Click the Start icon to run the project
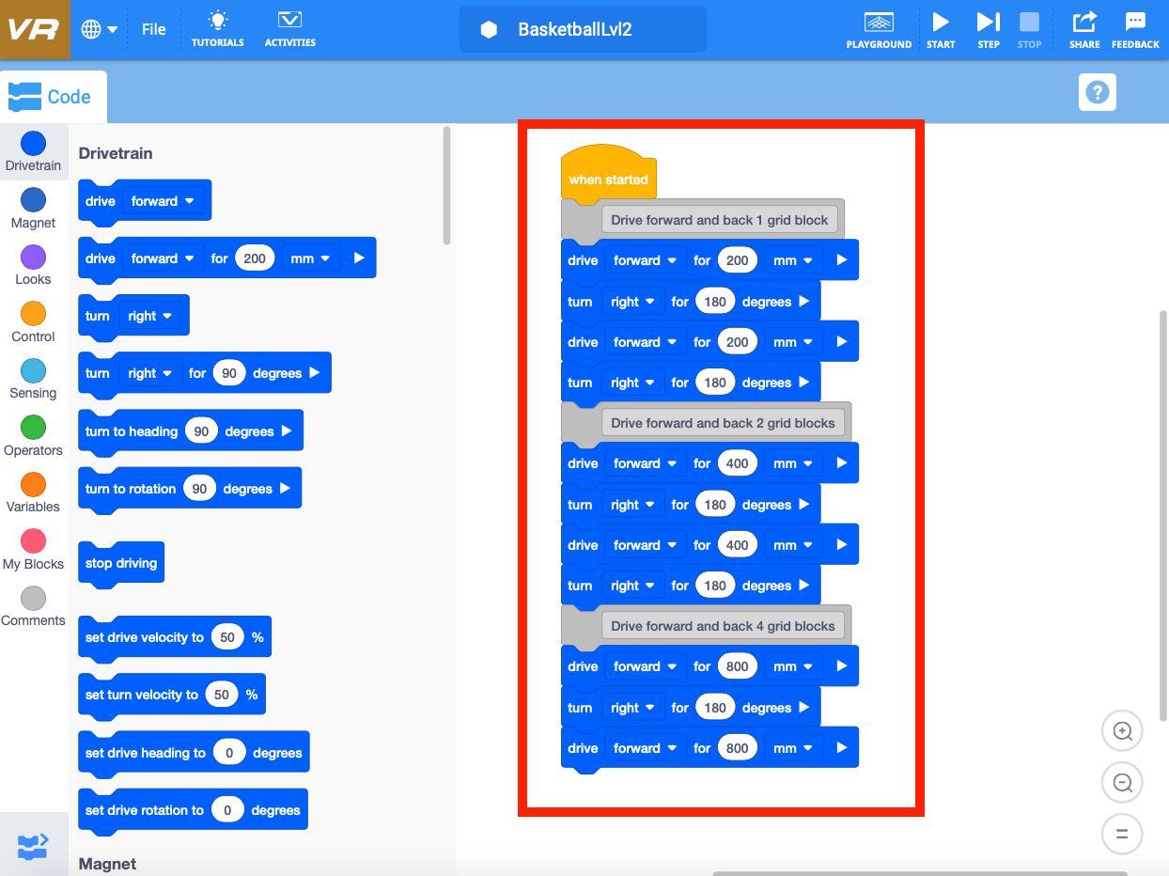The width and height of the screenshot is (1169, 876). pyautogui.click(x=941, y=28)
